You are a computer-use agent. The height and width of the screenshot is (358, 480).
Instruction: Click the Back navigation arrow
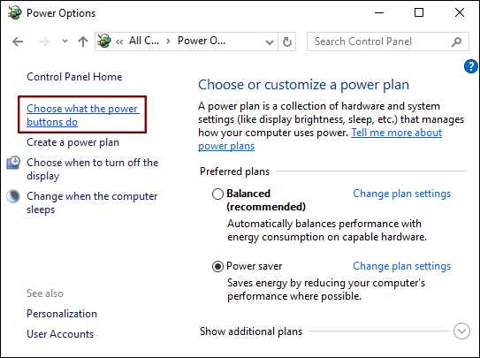18,42
